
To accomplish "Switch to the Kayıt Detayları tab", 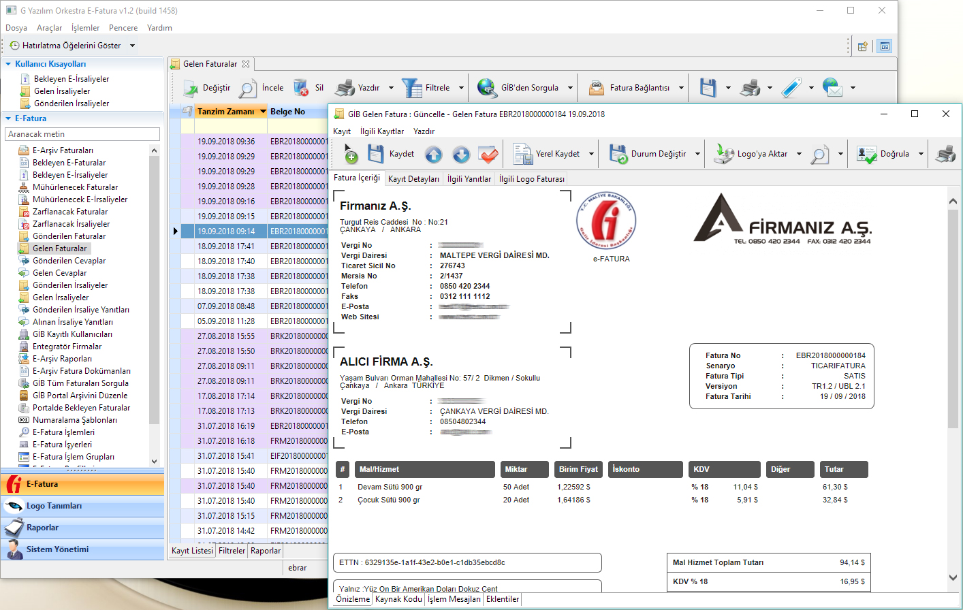I will (413, 179).
